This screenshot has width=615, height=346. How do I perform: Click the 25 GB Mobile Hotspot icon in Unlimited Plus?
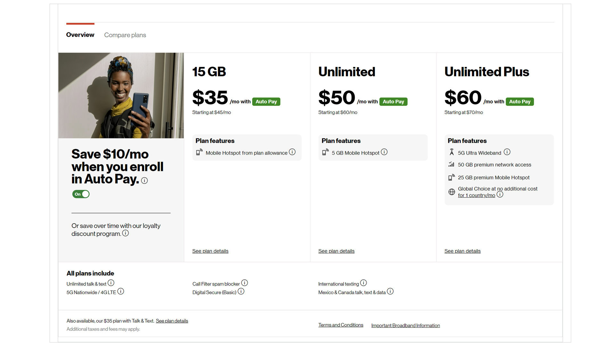pyautogui.click(x=452, y=177)
